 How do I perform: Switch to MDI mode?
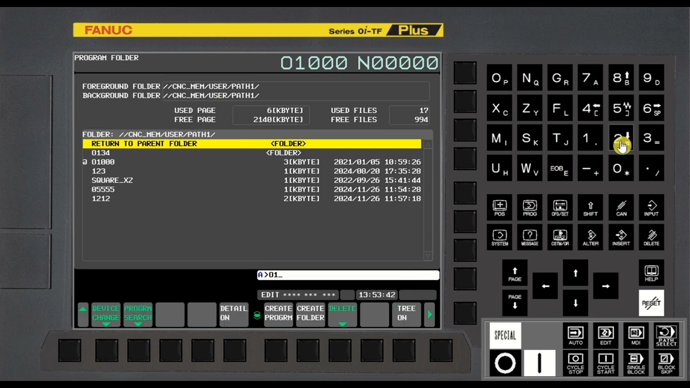tap(636, 335)
